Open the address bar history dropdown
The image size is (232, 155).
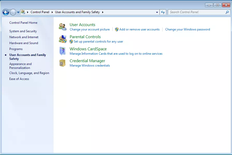(157, 12)
